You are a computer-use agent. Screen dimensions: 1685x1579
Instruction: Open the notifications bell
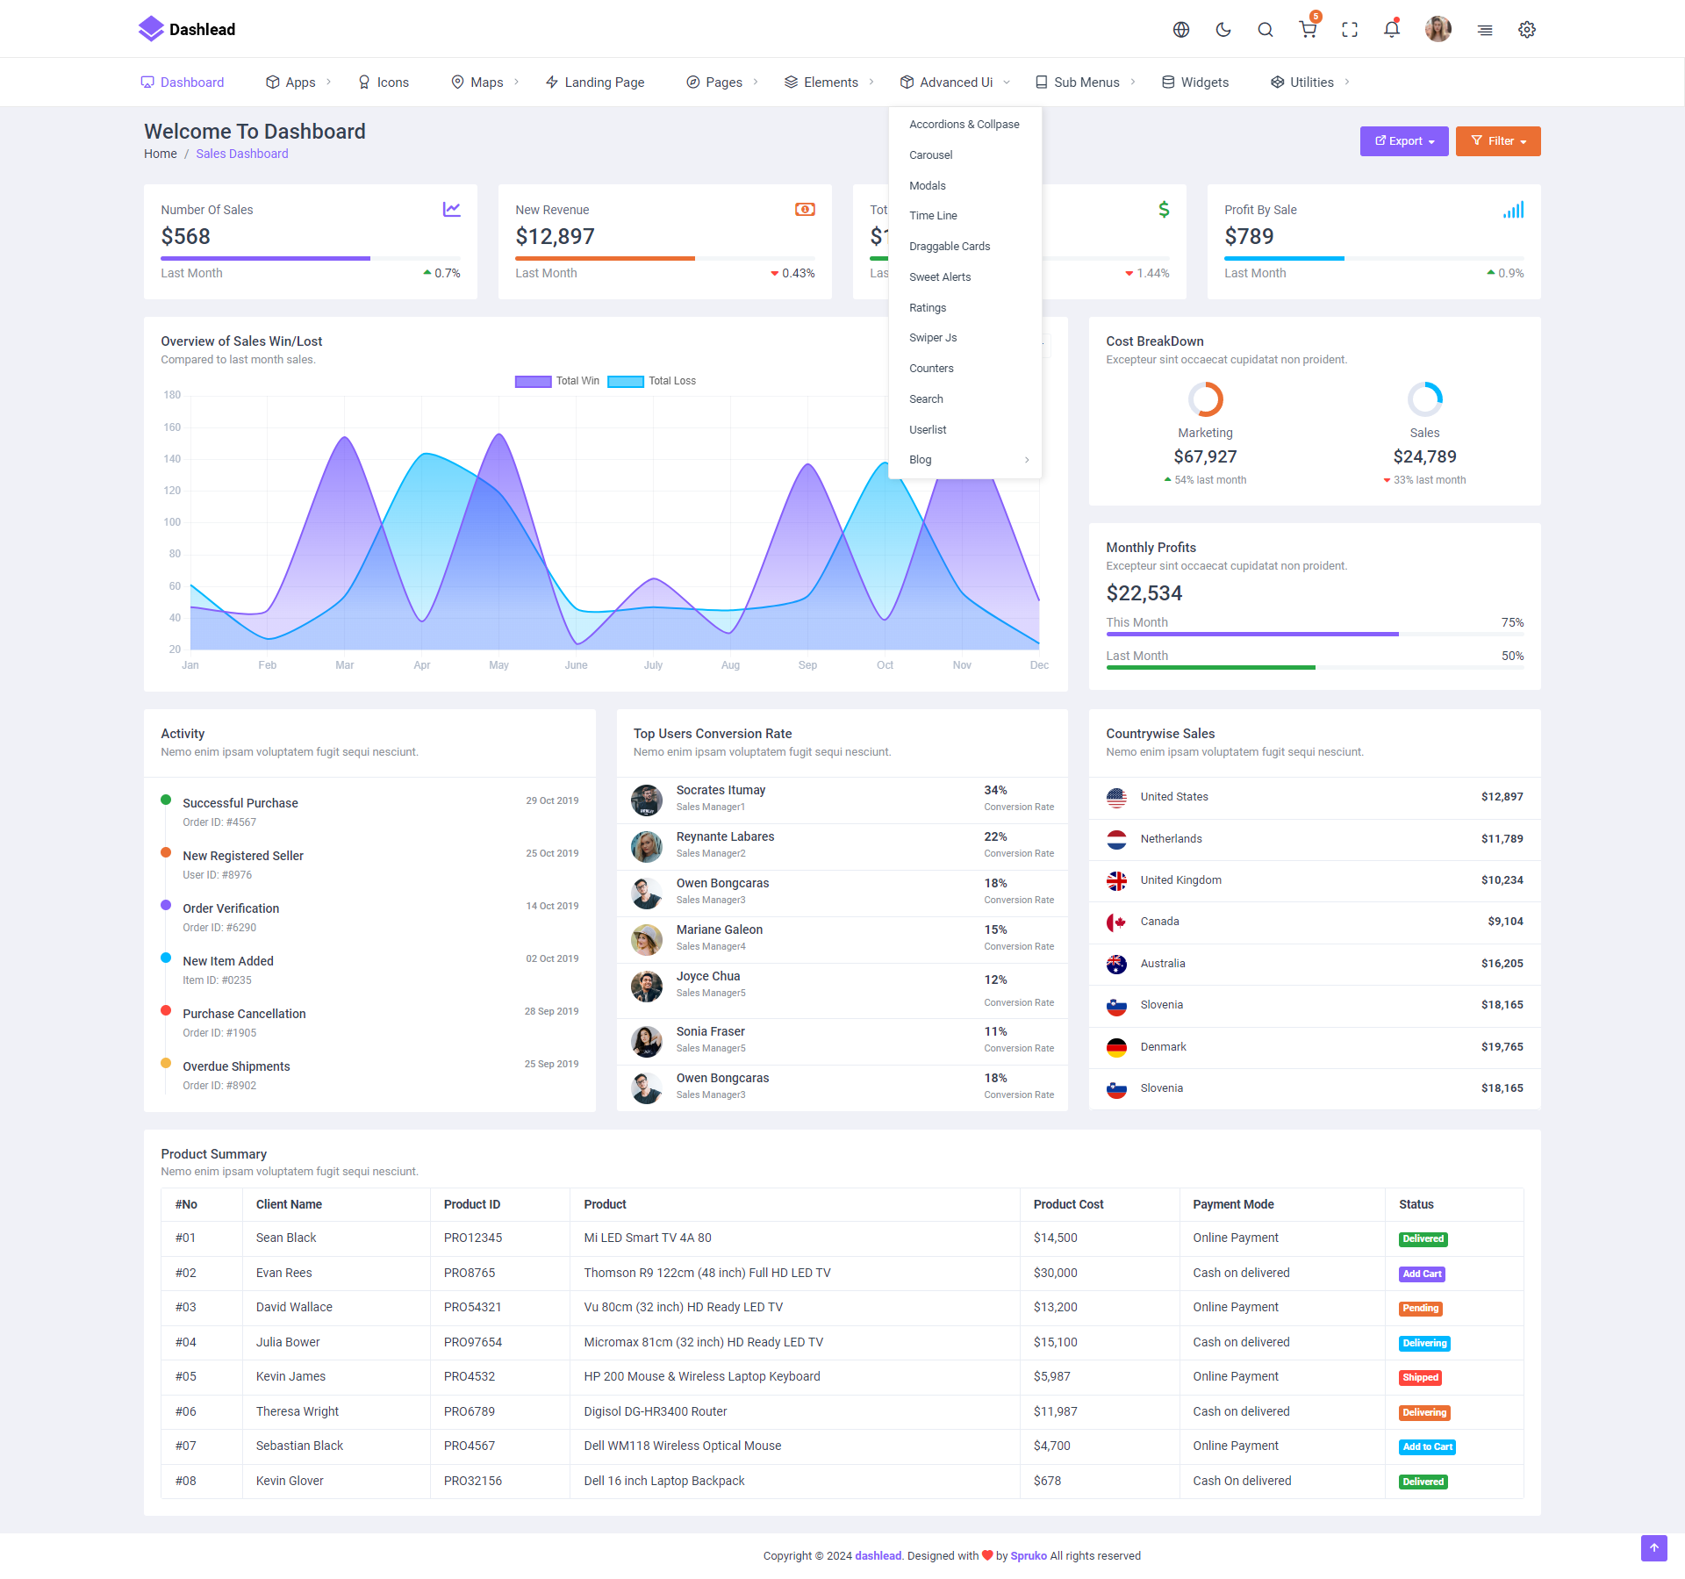[x=1392, y=30]
